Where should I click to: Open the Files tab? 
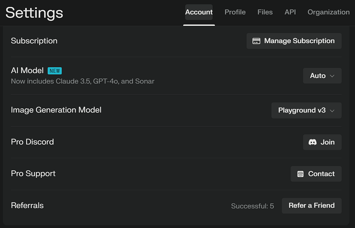pyautogui.click(x=265, y=12)
